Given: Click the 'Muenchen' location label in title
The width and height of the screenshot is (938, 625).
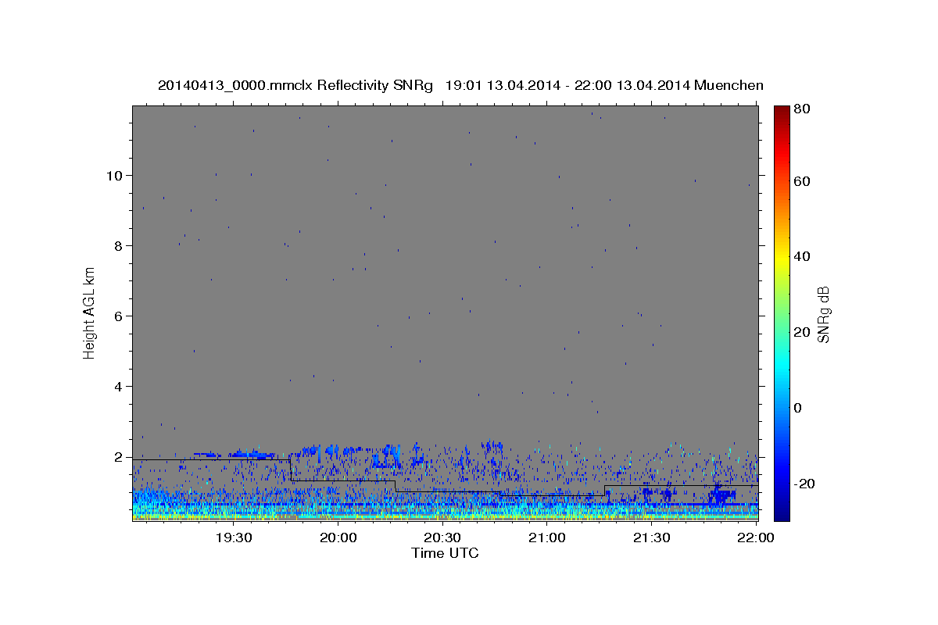Looking at the screenshot, I should pos(728,85).
